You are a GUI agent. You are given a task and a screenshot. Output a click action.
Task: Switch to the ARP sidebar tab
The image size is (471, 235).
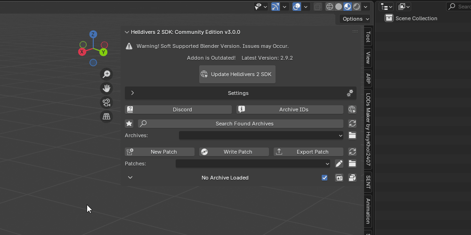tap(368, 78)
